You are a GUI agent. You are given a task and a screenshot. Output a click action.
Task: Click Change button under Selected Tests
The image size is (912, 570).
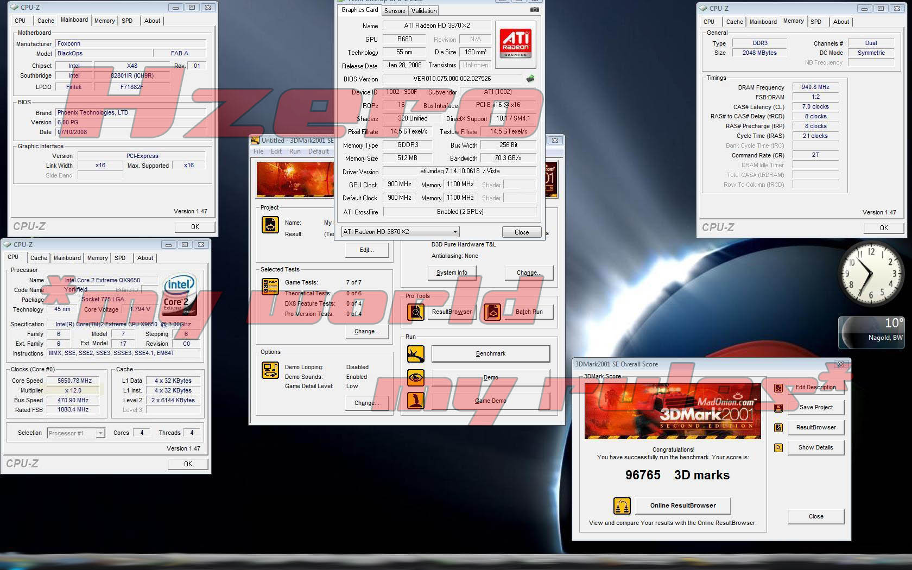pos(367,332)
